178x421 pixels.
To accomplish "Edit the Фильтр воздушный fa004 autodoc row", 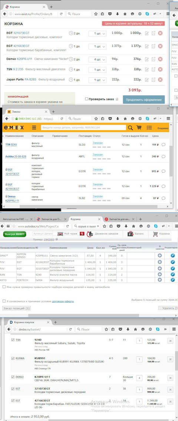I will pyautogui.click(x=173, y=280).
